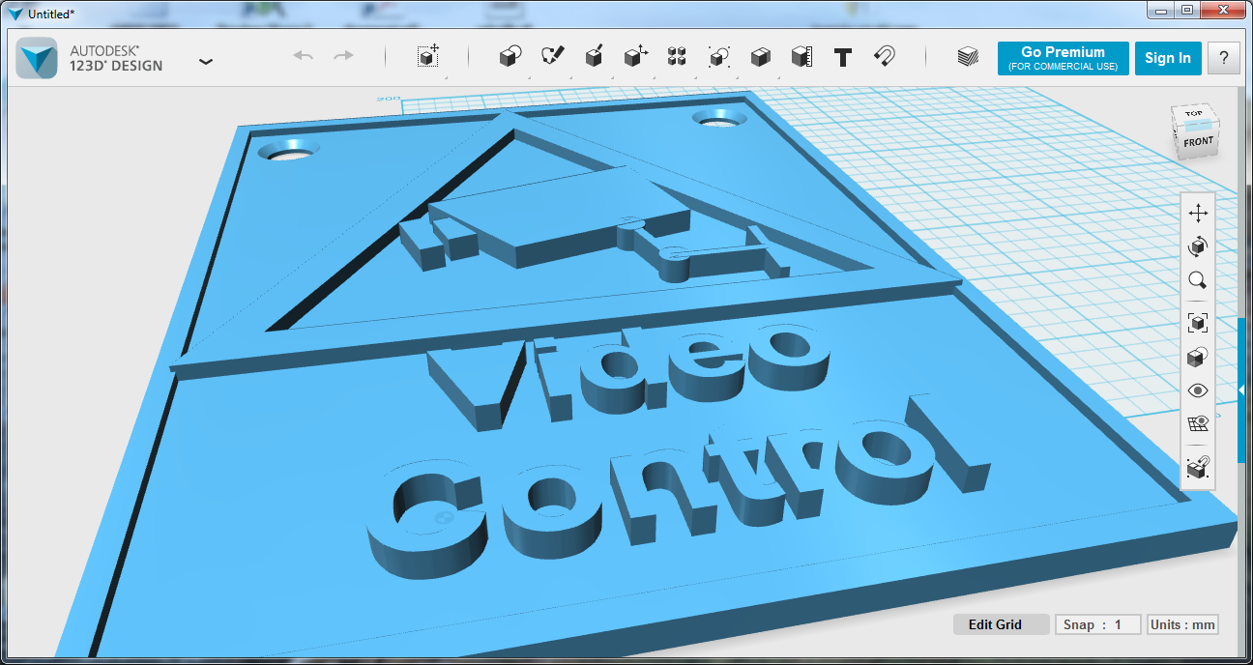Open Help with the question mark

(x=1224, y=58)
